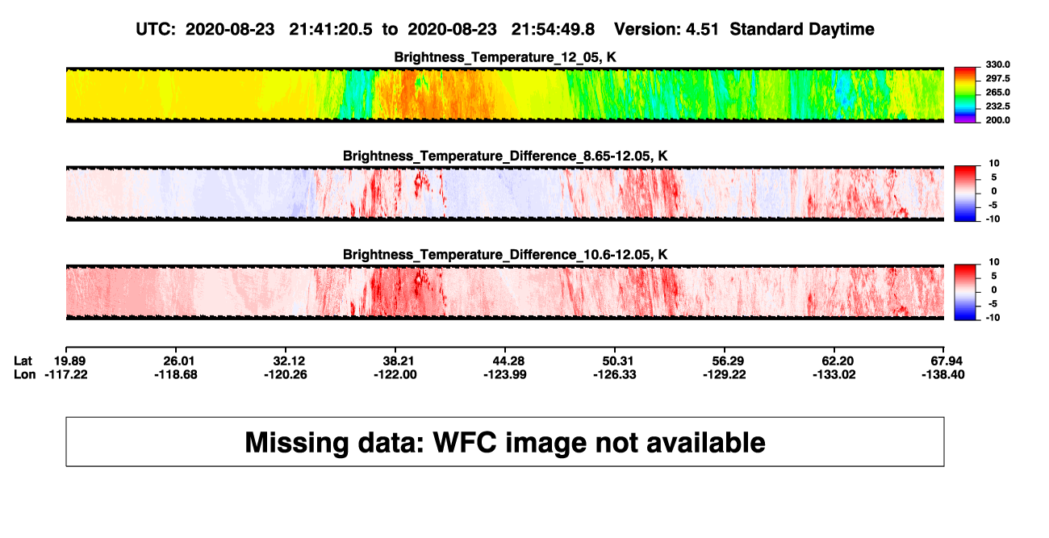
Task: Click the 'Brightness_Temperature_Difference_10.6-12.05, K' title
Action: tap(505, 255)
